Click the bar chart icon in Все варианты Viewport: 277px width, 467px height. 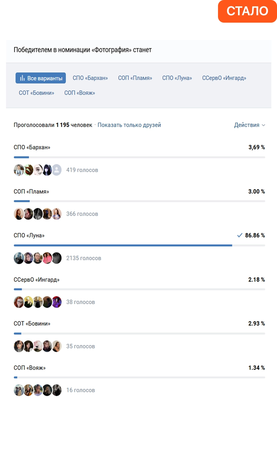coord(22,78)
